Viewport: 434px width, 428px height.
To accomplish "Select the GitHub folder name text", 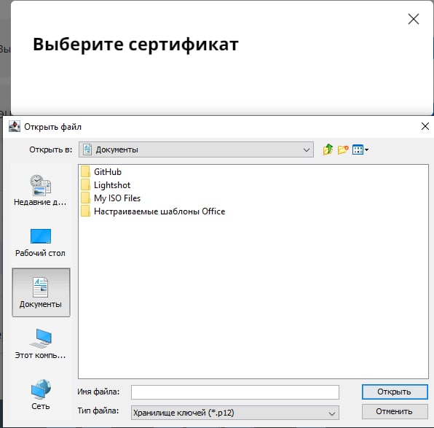I will click(x=108, y=172).
